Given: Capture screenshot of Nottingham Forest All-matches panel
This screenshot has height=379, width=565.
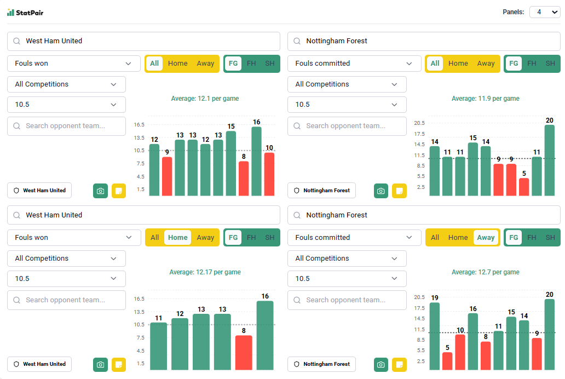Looking at the screenshot, I should [x=381, y=191].
